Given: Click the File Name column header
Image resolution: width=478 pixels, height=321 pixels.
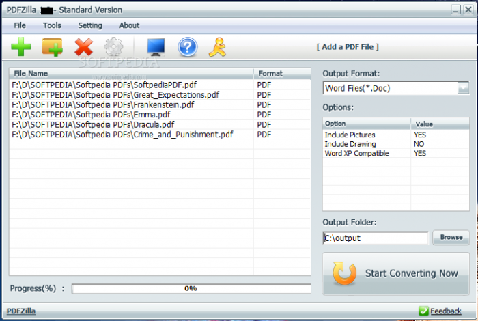Looking at the screenshot, I should point(131,74).
